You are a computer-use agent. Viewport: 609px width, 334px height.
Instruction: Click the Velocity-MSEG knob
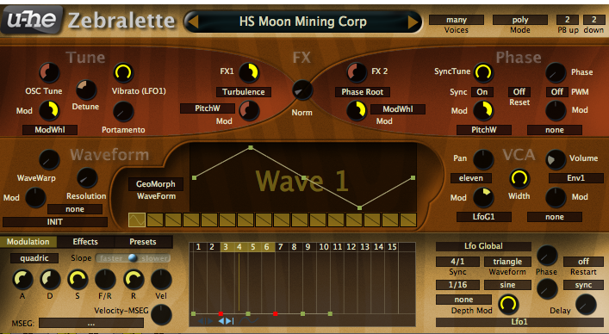pos(161,314)
